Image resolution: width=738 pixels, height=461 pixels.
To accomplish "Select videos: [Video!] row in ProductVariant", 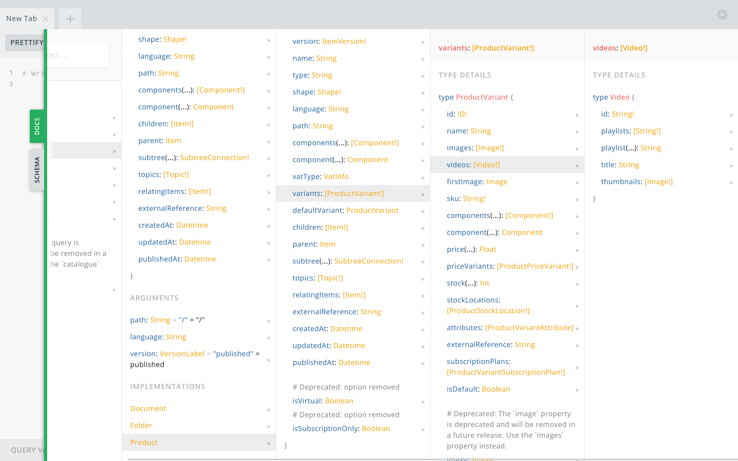I will tap(507, 165).
